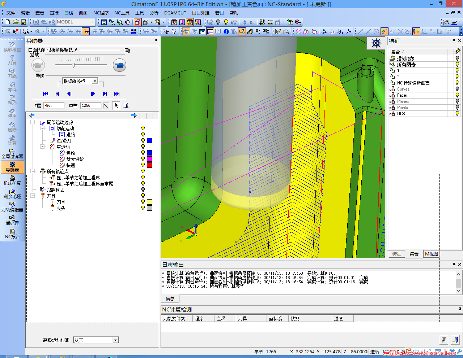Open 后处理 post-processing
The image size is (463, 358).
coord(12,220)
